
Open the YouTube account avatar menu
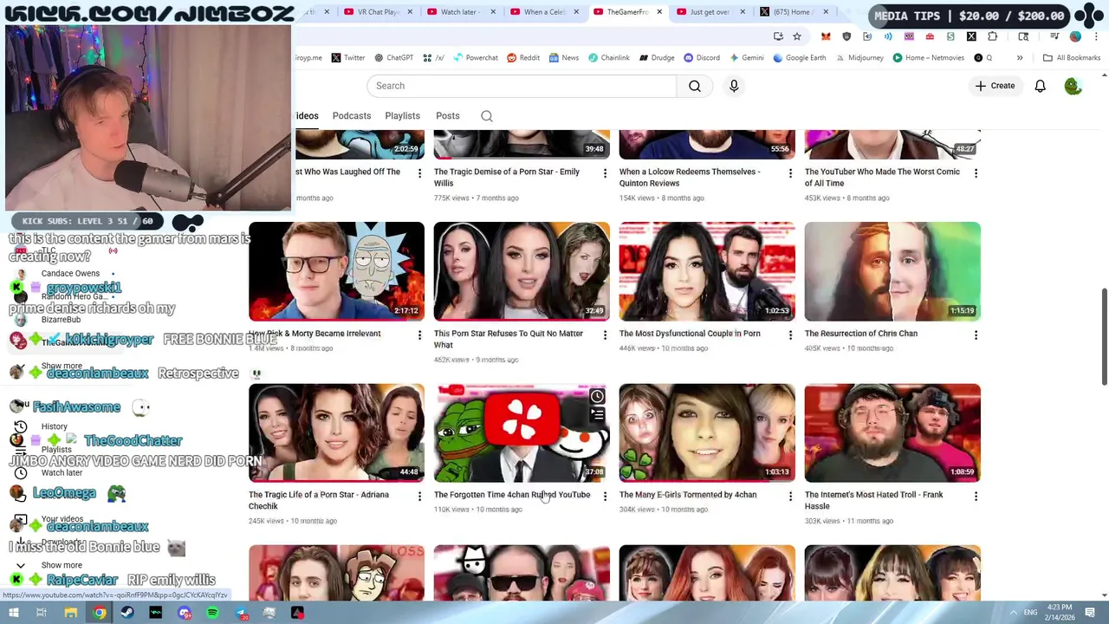tap(1073, 86)
